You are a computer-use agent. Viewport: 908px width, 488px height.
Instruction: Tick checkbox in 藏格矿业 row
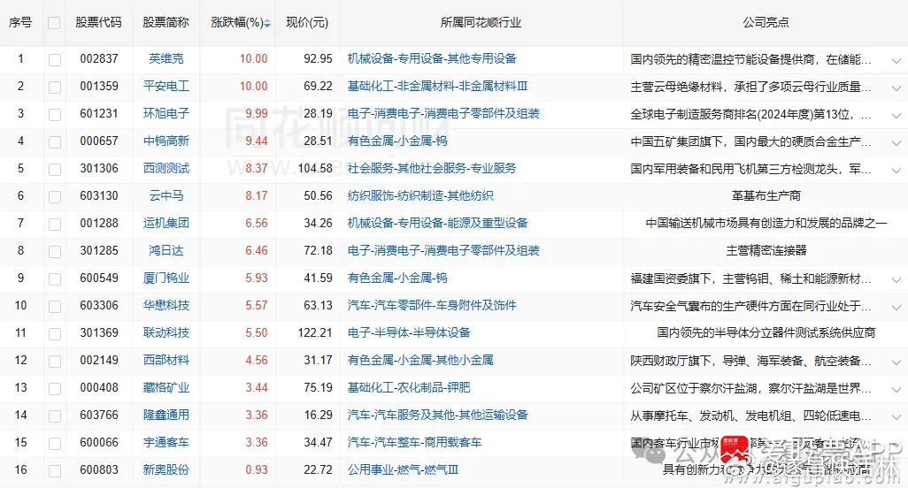(x=55, y=389)
